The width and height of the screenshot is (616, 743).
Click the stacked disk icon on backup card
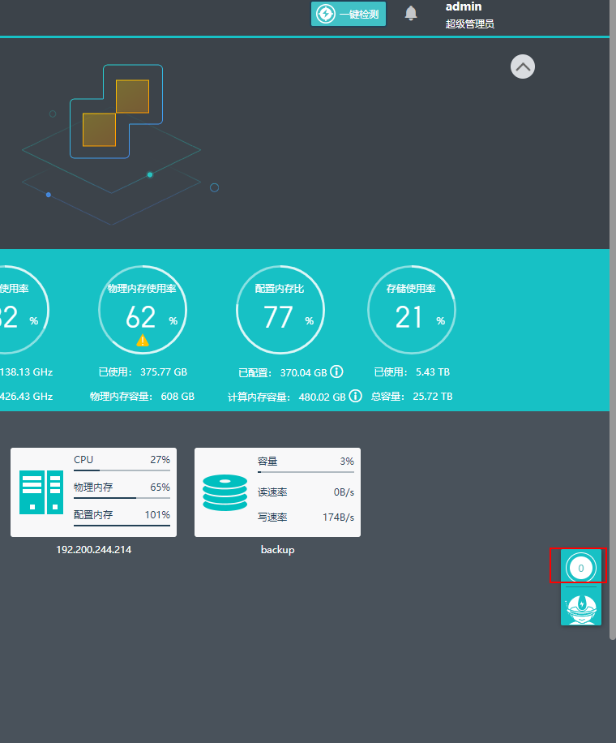tap(225, 492)
